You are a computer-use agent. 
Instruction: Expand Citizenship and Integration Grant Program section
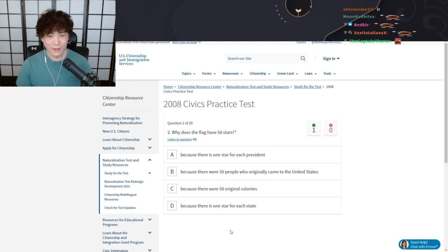[x=149, y=233]
